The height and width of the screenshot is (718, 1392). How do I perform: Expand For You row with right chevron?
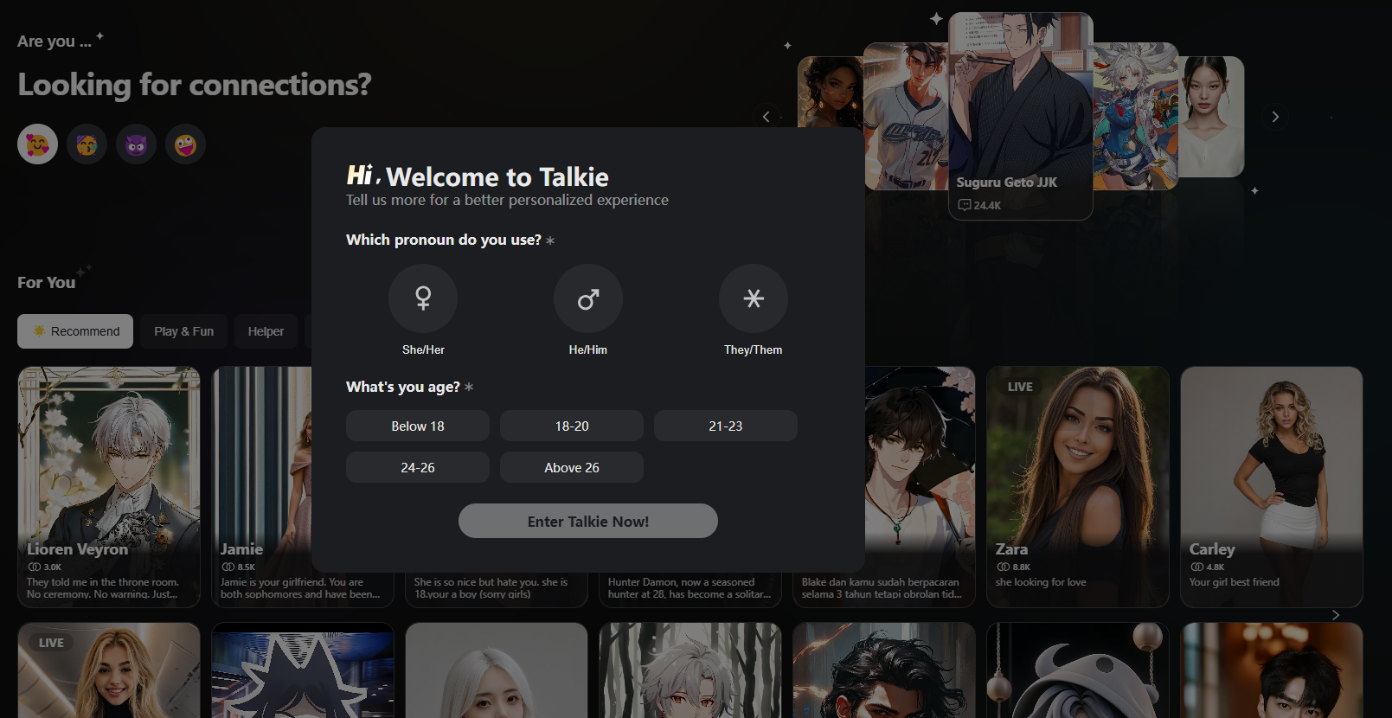1336,615
